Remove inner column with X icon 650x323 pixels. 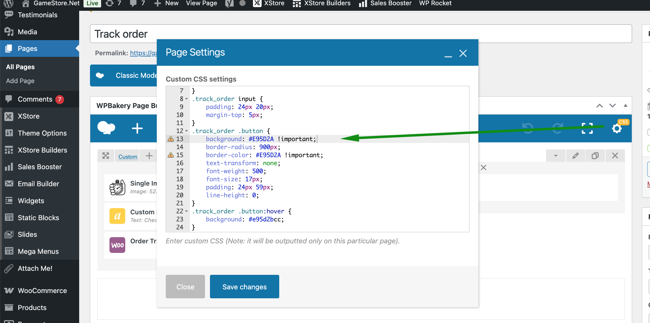[484, 167]
